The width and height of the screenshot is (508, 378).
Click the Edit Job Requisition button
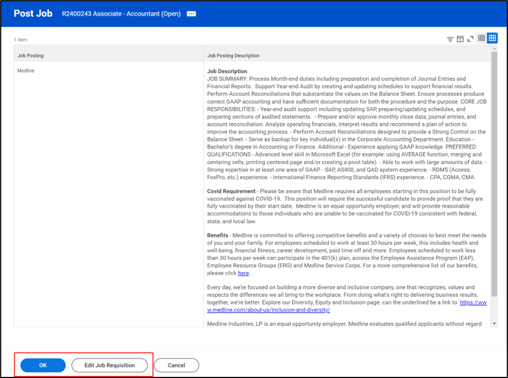tap(110, 365)
